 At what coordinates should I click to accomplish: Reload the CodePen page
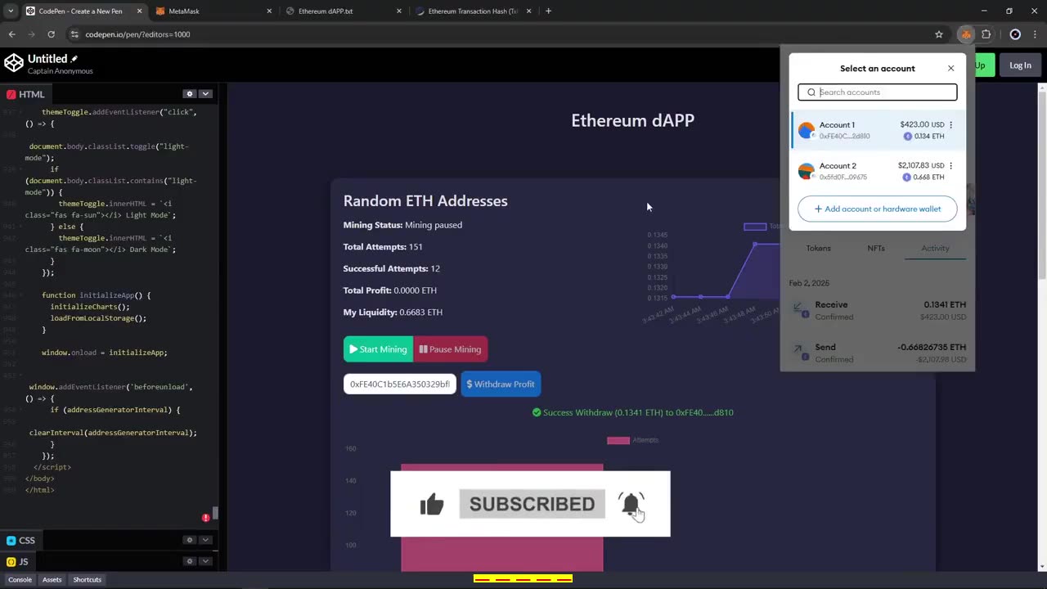(x=51, y=34)
